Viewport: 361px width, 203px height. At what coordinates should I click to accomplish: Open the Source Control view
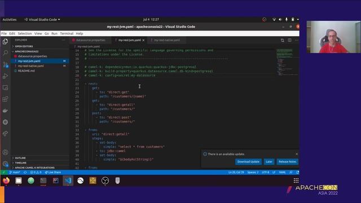[5, 65]
